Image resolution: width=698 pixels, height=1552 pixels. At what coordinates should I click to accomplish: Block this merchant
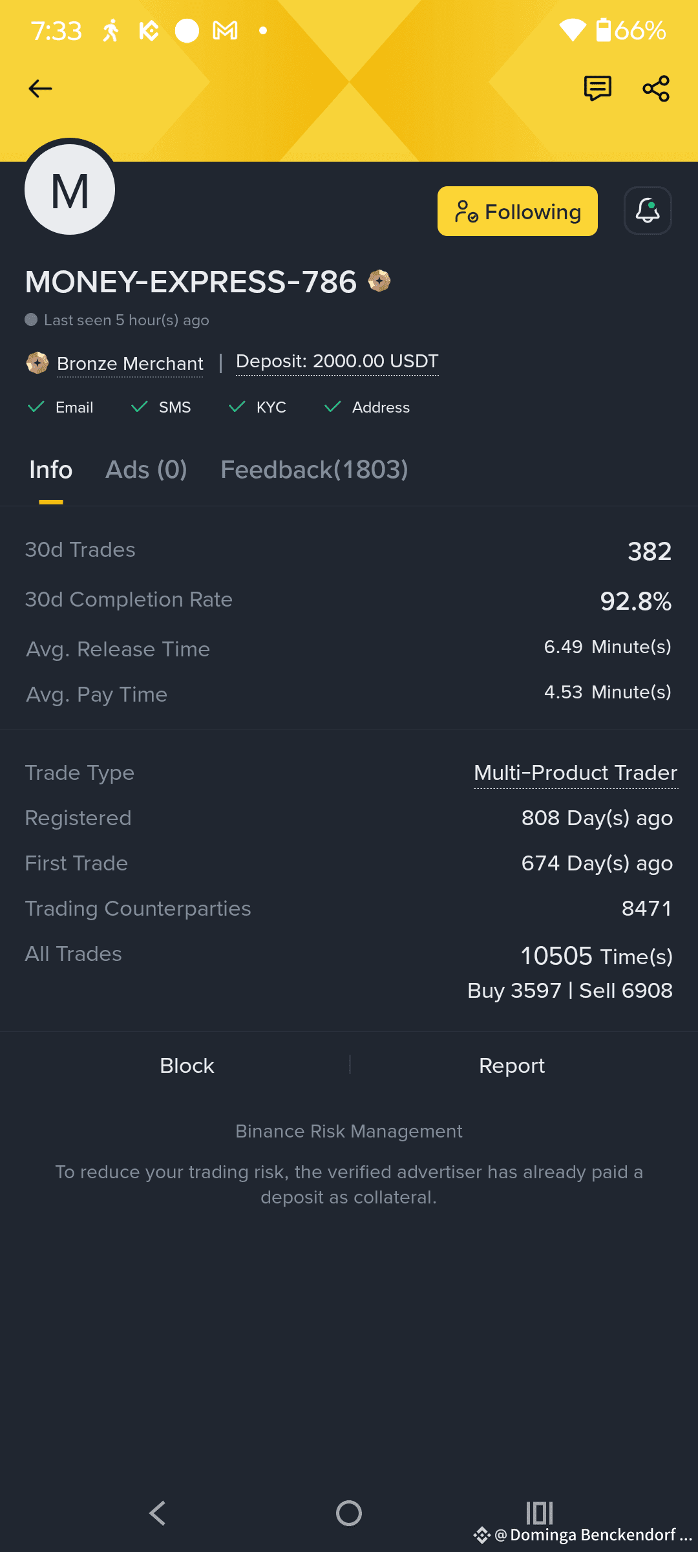click(x=187, y=1065)
